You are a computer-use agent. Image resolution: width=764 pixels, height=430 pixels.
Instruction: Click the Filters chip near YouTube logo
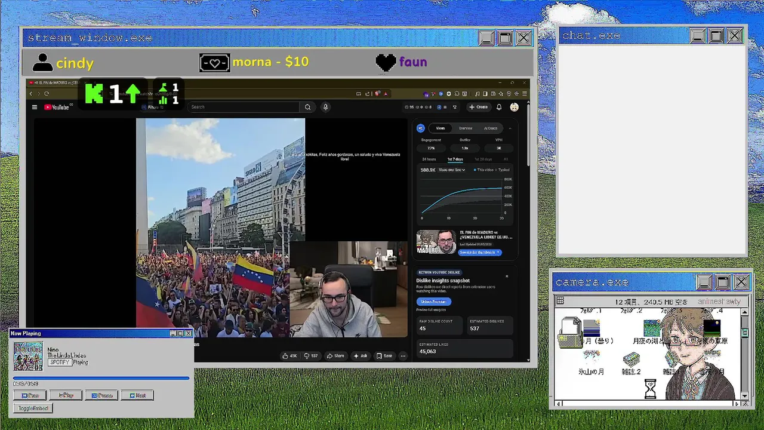pos(153,107)
